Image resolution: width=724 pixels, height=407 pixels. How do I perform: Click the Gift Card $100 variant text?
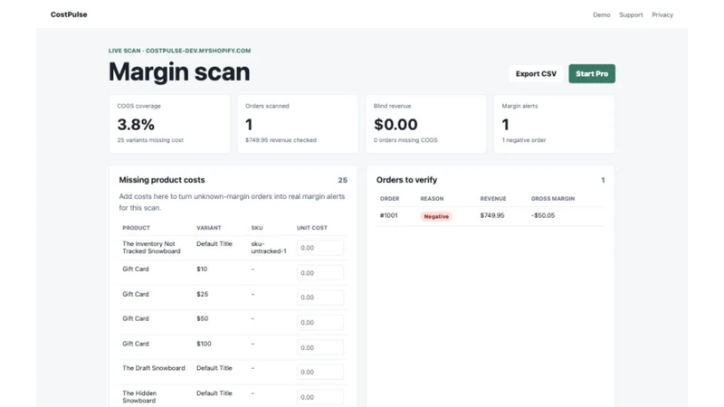[x=204, y=344]
